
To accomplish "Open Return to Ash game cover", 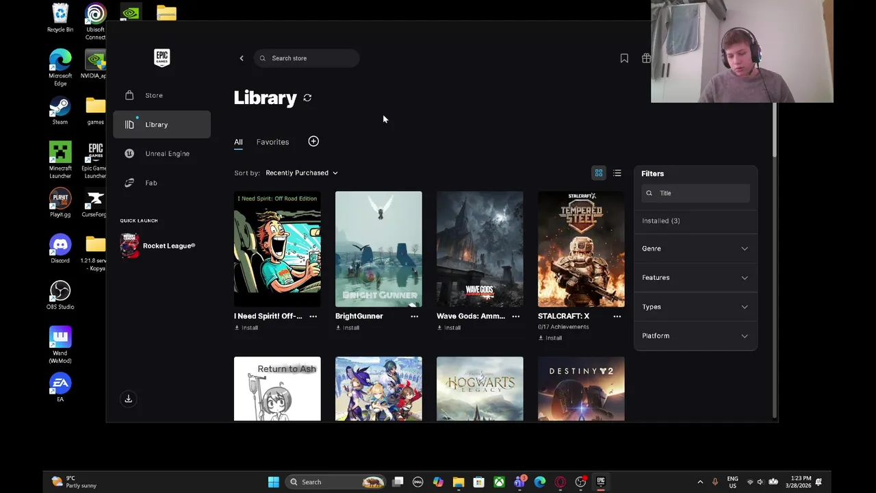I will [x=277, y=388].
